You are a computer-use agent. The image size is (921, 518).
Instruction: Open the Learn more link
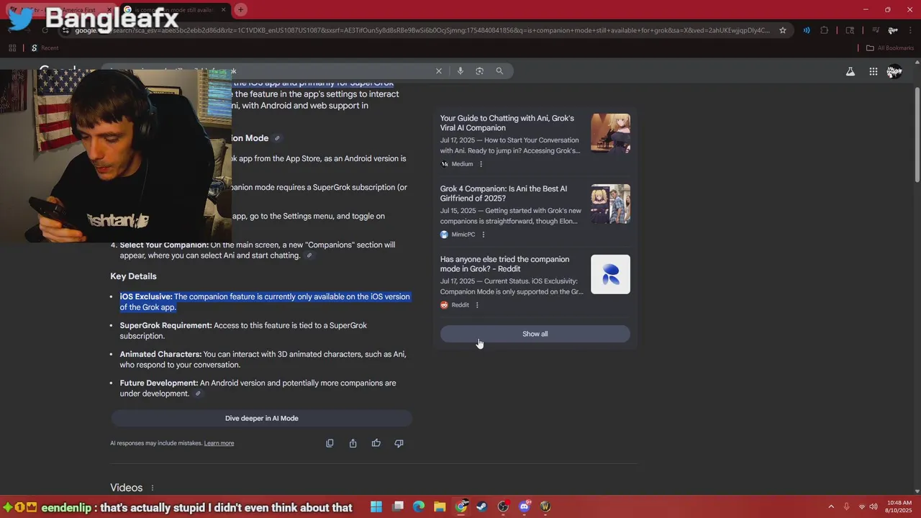[x=219, y=443]
